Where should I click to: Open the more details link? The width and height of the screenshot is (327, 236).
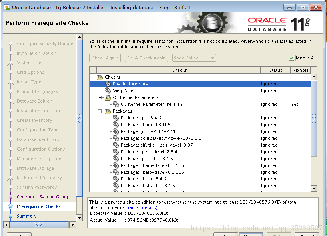(x=143, y=208)
